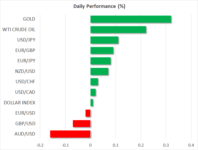Image resolution: width=198 pixels, height=150 pixels.
Task: Select the red EUR/USD bar
Action: point(88,113)
